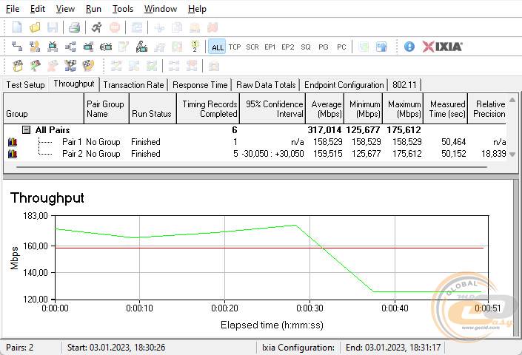Open the Edit menu
Viewport: 522px width, 355px height.
tap(38, 9)
